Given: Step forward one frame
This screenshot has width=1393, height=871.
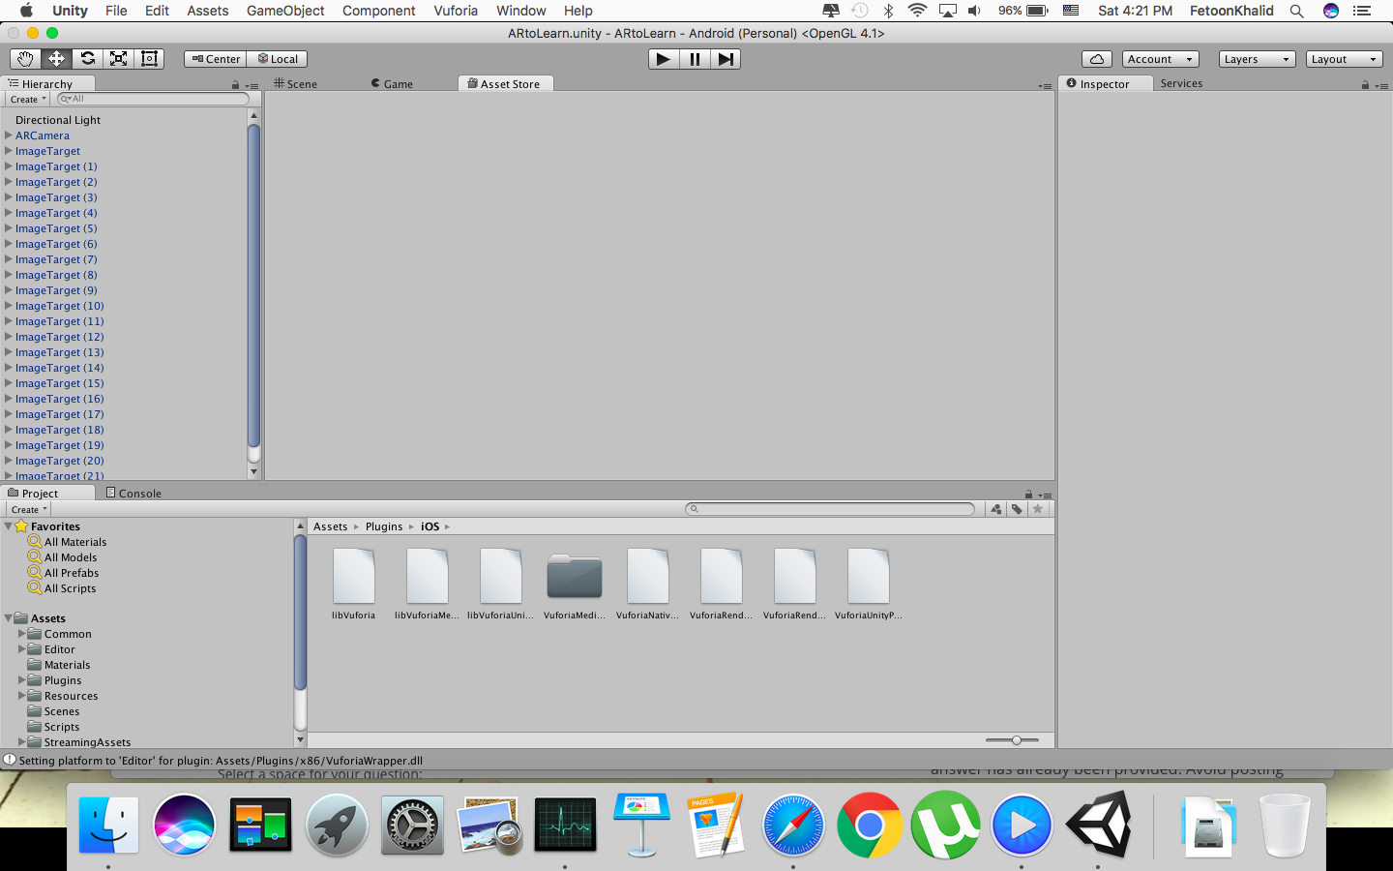Looking at the screenshot, I should 726,59.
